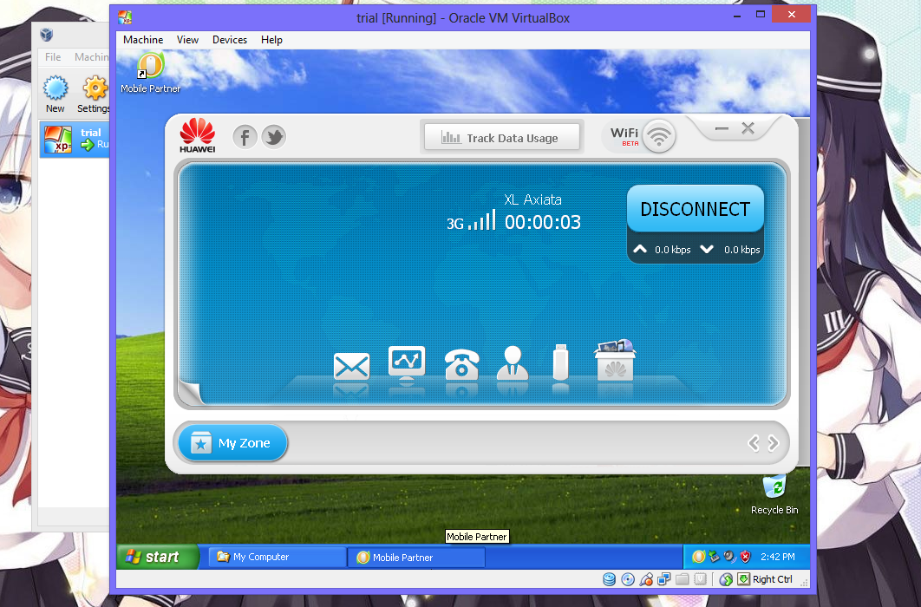Open the Machine menu in VirtualBox
921x607 pixels.
click(143, 40)
